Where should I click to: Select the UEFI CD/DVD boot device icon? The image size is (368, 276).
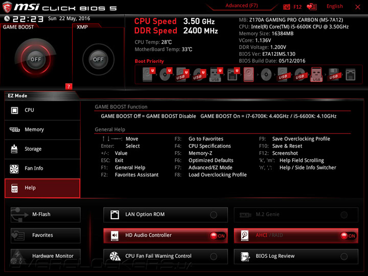(x=166, y=74)
